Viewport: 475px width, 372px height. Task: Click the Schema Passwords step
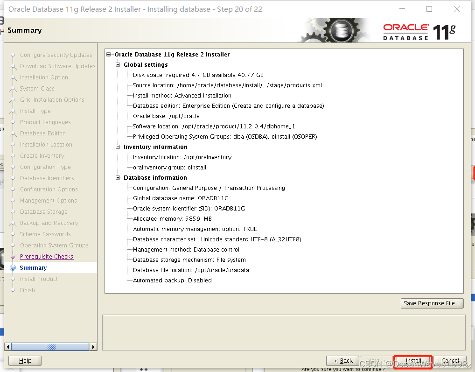pos(45,234)
